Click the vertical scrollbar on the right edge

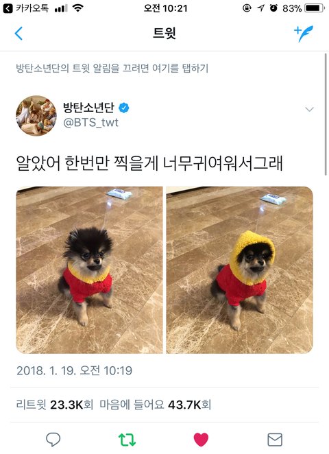tap(326, 115)
